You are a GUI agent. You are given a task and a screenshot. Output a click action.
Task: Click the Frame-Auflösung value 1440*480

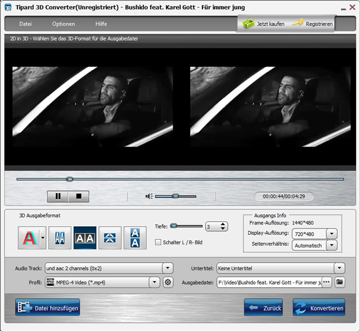[303, 223]
